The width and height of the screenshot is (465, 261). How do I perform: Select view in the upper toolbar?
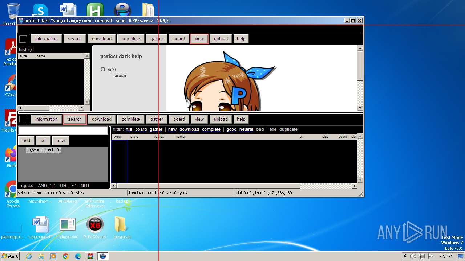[x=199, y=39]
